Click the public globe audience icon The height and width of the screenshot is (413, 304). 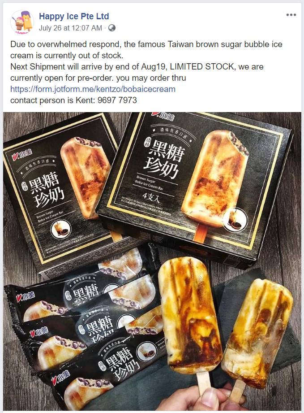(x=112, y=28)
